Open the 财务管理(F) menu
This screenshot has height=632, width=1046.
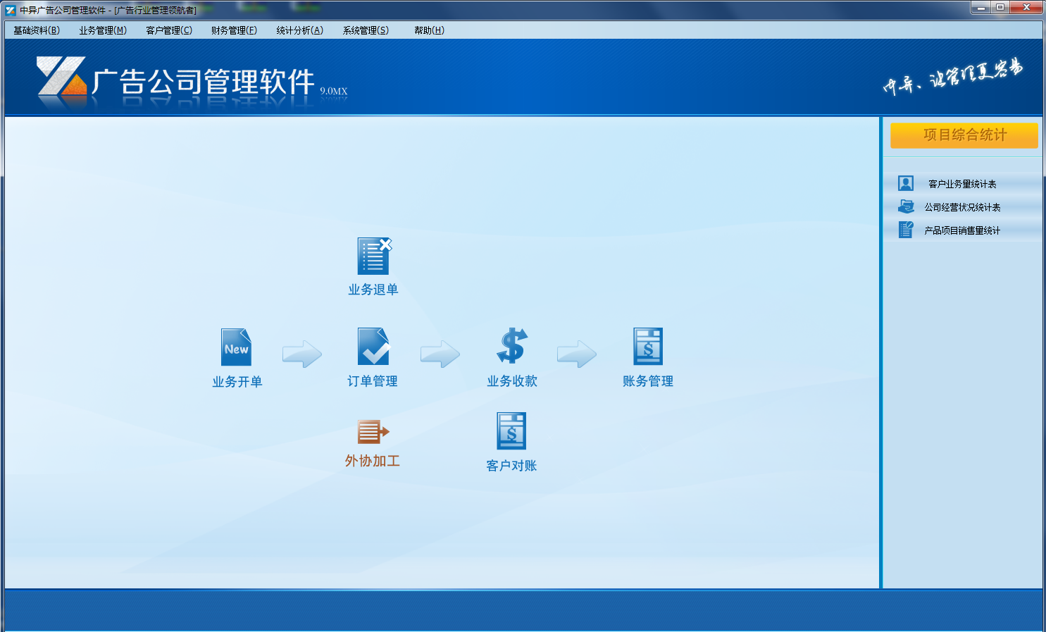[x=235, y=30]
